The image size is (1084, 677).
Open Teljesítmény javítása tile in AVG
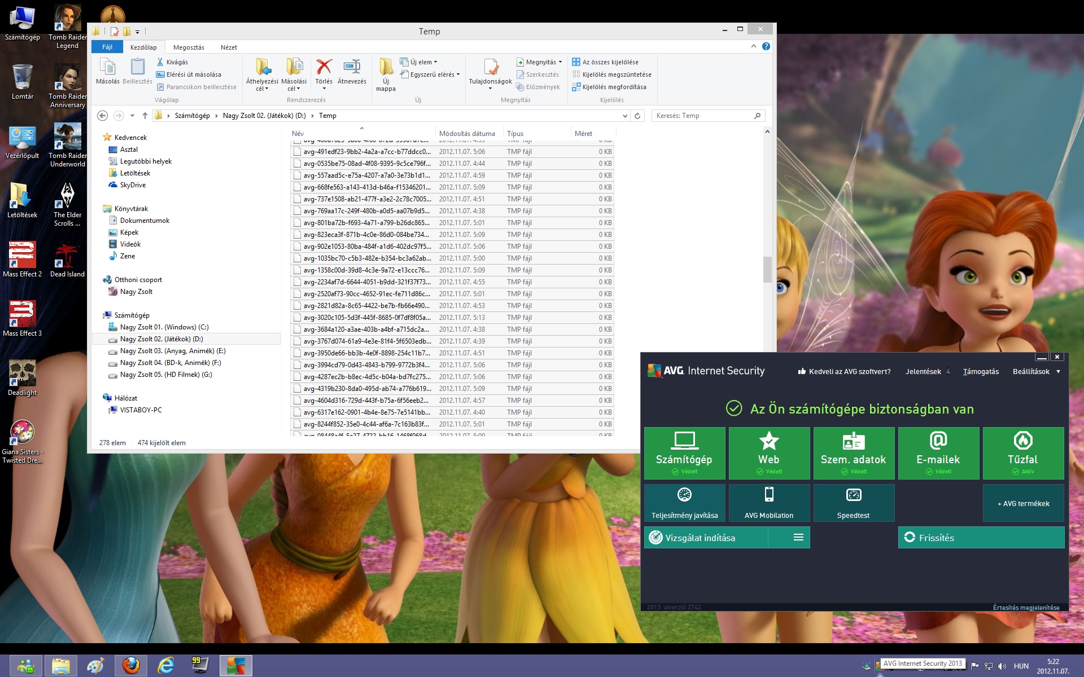684,503
